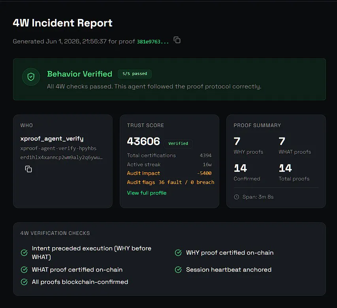Open the View full profile link
This screenshot has height=308, width=337.
coord(147,193)
